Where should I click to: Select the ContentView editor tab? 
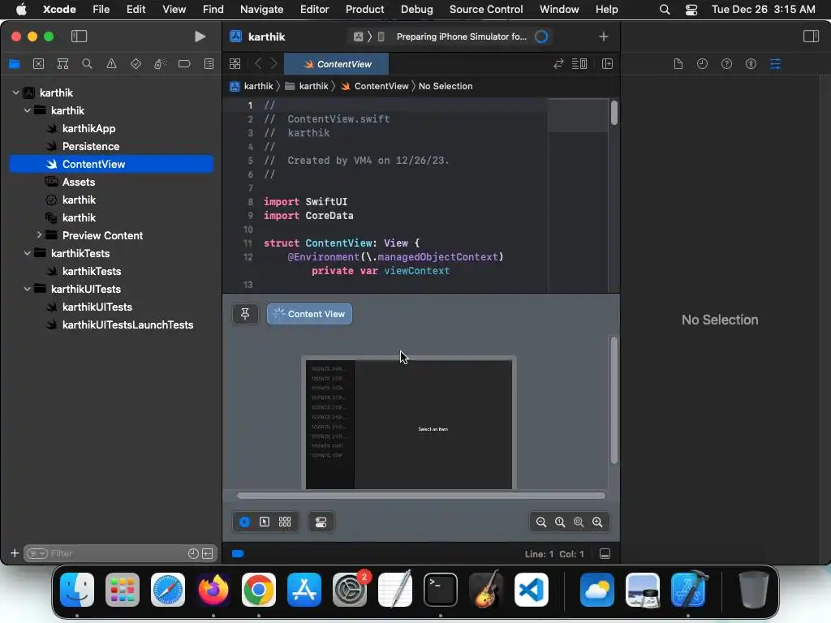tap(337, 64)
